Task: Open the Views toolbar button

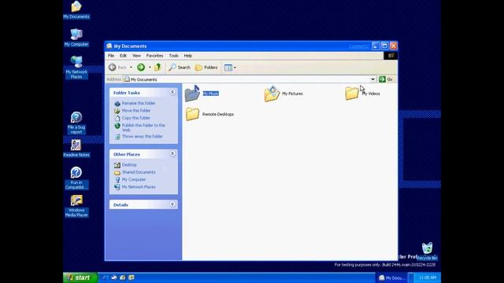Action: [228, 68]
